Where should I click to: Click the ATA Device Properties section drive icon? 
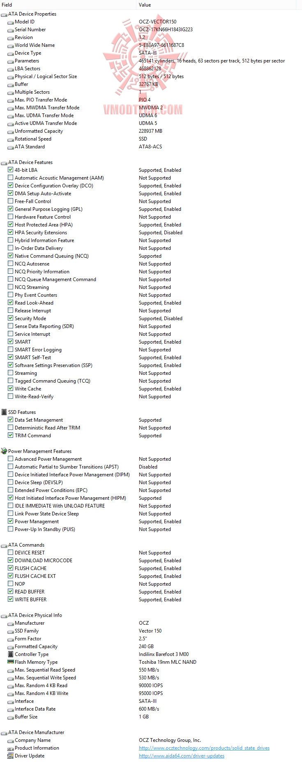coord(4,14)
